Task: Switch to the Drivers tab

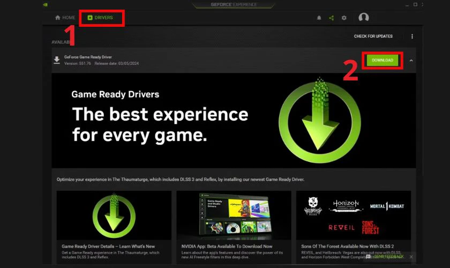Action: click(100, 18)
